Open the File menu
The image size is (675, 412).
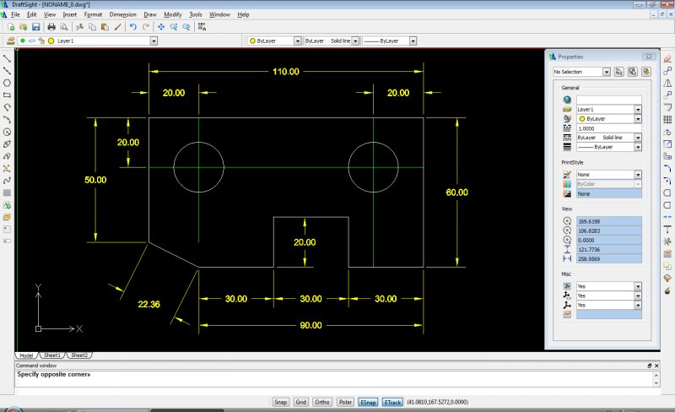point(15,14)
